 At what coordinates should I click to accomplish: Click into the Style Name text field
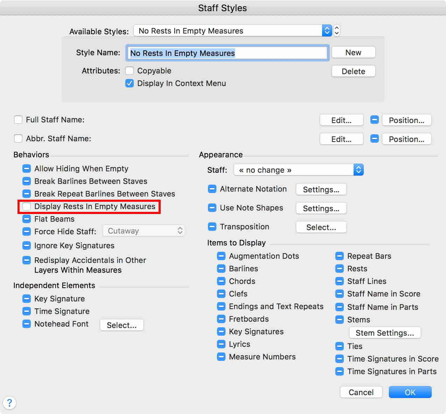click(x=228, y=53)
